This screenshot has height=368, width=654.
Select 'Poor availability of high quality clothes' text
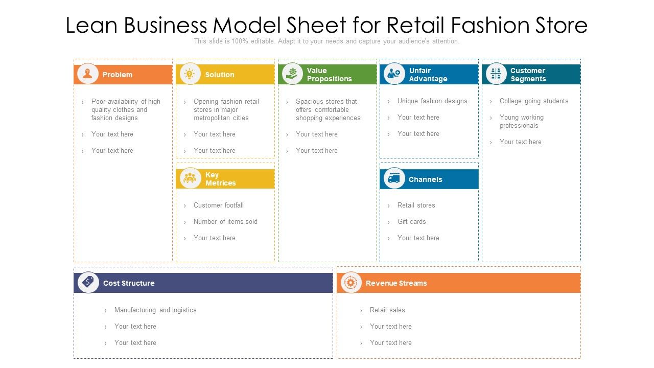coord(126,109)
